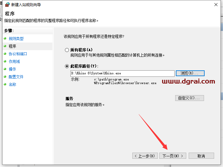Open the 作用域 step link
This screenshot has height=167, width=223.
(x=14, y=61)
